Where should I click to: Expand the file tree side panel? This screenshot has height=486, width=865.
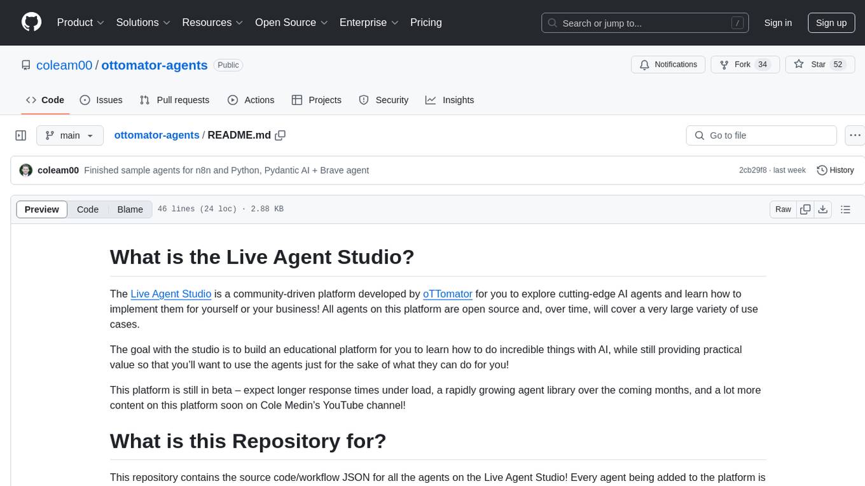21,135
